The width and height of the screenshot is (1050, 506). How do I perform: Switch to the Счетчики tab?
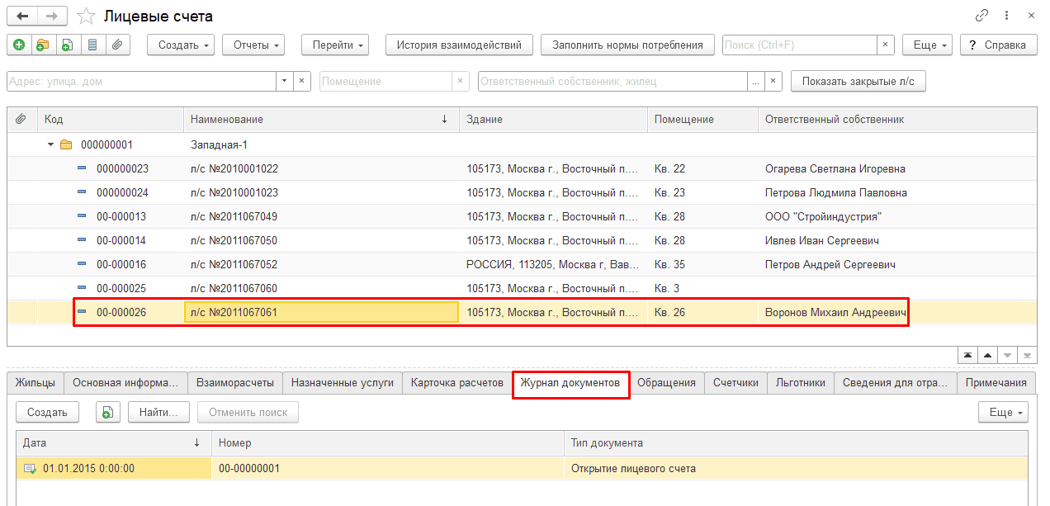[x=735, y=382]
